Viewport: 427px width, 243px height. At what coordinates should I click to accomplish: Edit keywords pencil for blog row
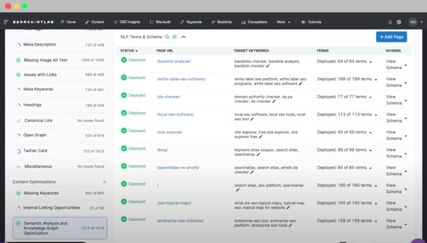tap(258, 154)
